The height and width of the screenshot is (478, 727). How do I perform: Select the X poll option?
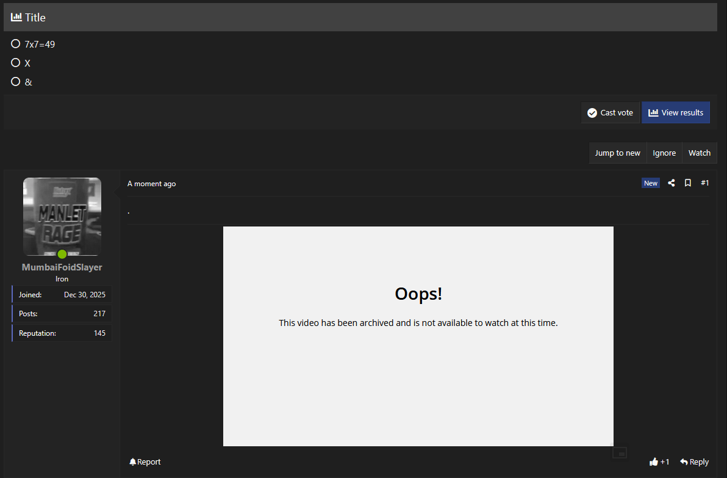click(16, 63)
